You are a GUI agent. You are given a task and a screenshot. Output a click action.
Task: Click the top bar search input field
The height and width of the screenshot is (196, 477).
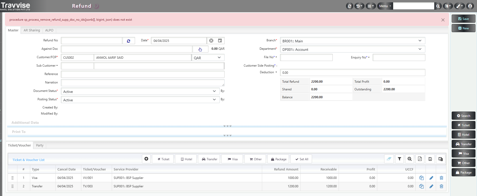tap(414, 6)
